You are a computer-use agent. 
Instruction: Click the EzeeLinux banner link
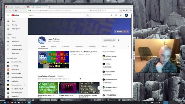point(119,31)
